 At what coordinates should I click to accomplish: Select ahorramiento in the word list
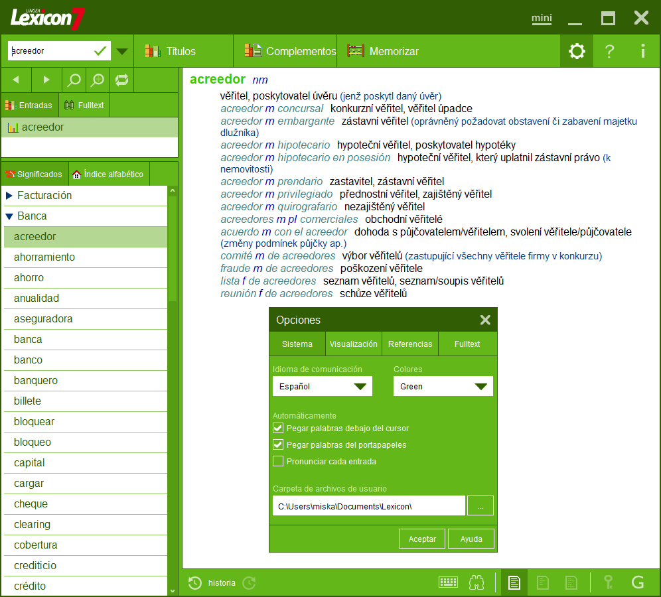tap(86, 257)
